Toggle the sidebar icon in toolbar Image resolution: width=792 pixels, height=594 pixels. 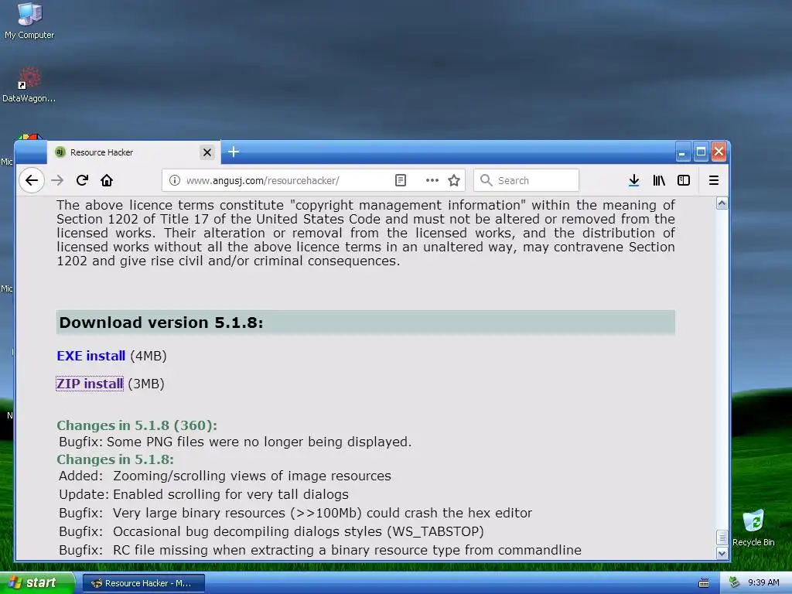684,180
